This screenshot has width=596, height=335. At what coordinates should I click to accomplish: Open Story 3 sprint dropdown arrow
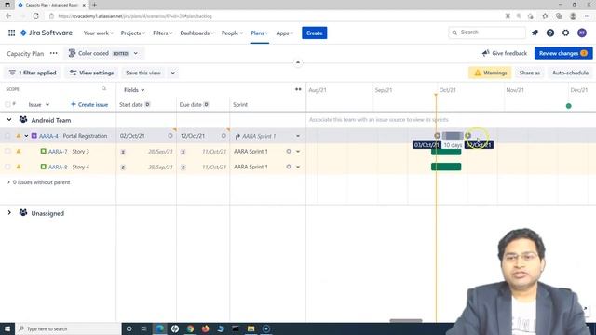point(298,151)
